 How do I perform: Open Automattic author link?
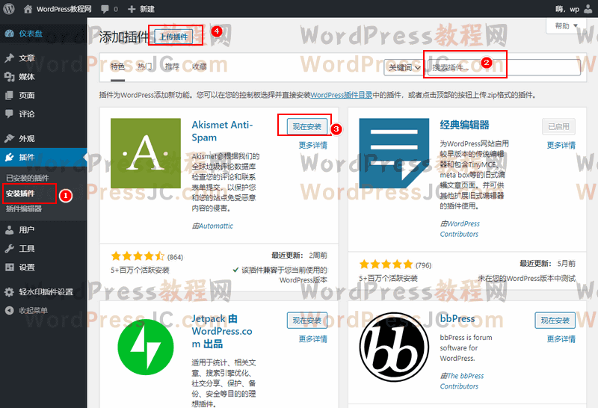216,226
